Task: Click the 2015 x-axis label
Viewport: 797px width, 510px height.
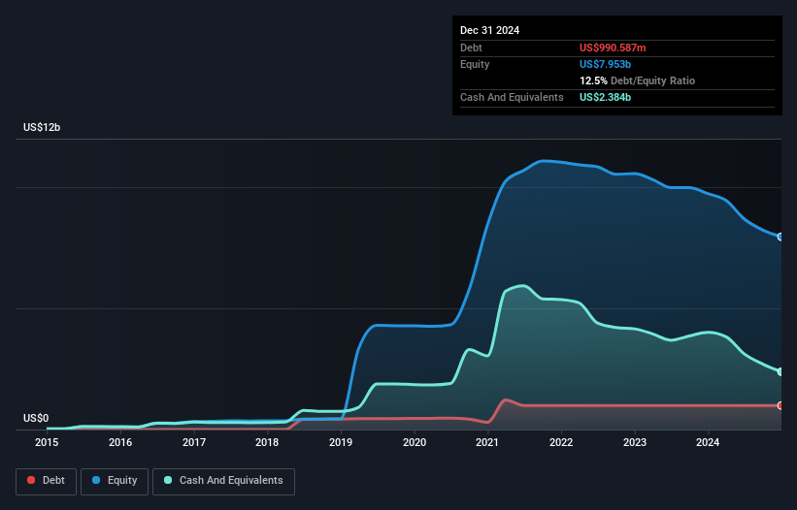Action: point(47,442)
